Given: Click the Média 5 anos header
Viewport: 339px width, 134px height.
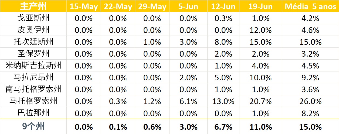Looking at the screenshot, I should [x=310, y=7].
